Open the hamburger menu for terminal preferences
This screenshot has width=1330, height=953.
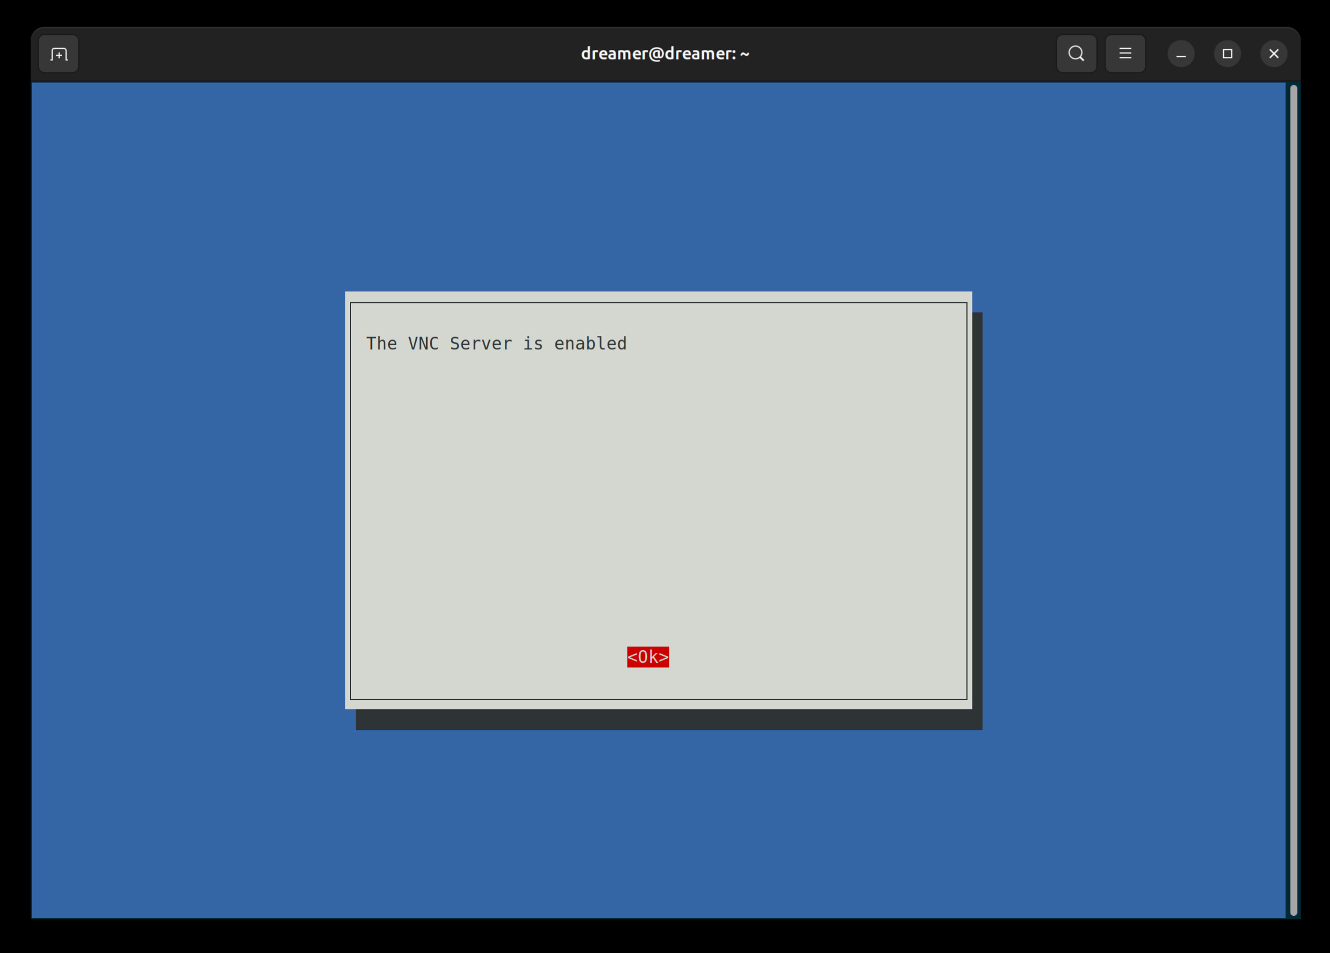(x=1125, y=53)
